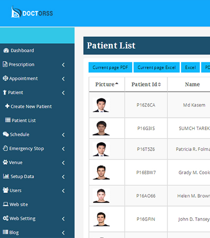210x238 pixels.
Task: Select patient ID P16T5Z6
Action: coord(146,149)
